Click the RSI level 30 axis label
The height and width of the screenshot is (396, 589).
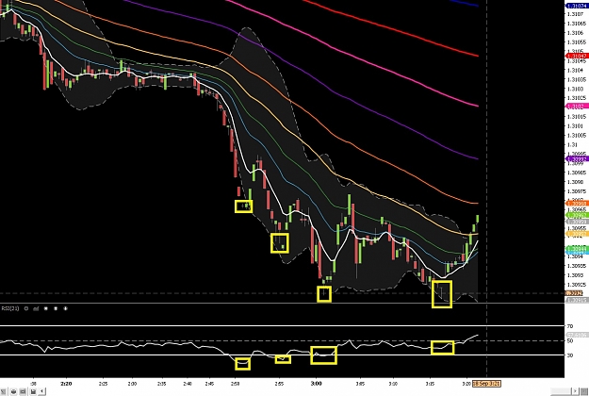coord(570,355)
